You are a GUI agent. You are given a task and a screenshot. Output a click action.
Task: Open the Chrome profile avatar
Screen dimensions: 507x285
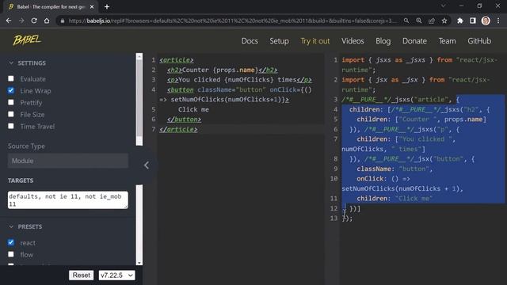coord(486,21)
